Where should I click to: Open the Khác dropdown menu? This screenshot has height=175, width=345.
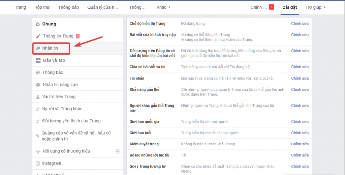click(x=164, y=7)
